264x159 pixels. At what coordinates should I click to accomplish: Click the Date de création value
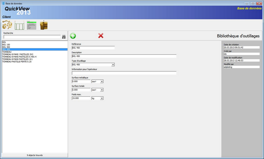[x=241, y=47]
